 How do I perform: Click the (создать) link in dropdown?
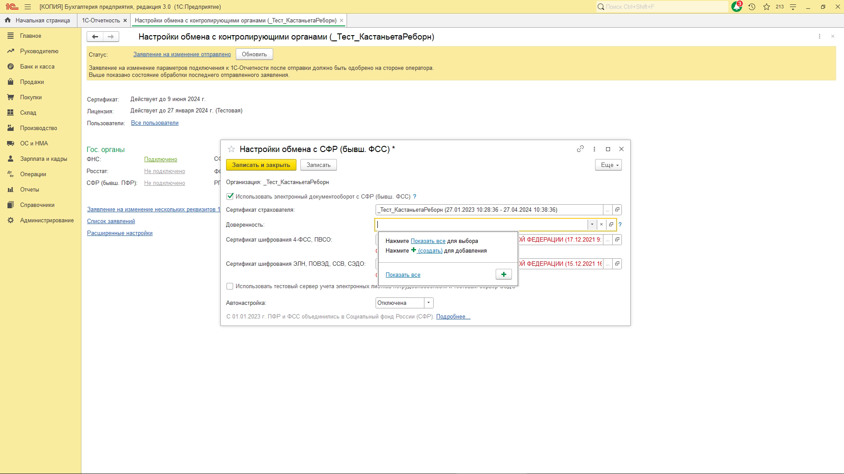pos(430,251)
